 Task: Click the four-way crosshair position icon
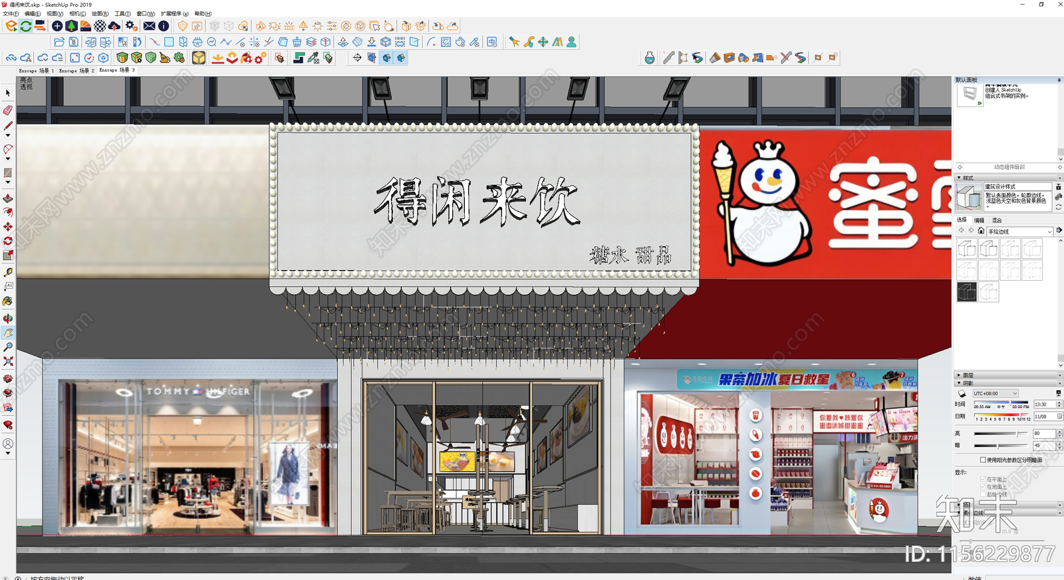coord(356,58)
